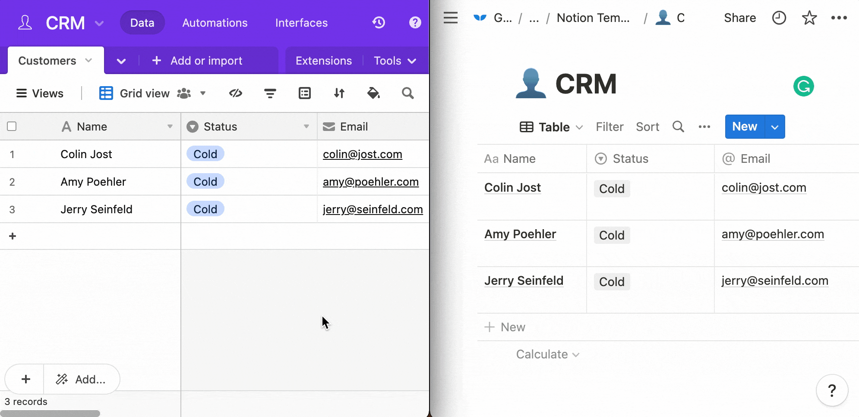Image resolution: width=859 pixels, height=417 pixels.
Task: Open the Calculate dropdown in Notion
Action: [x=547, y=354]
